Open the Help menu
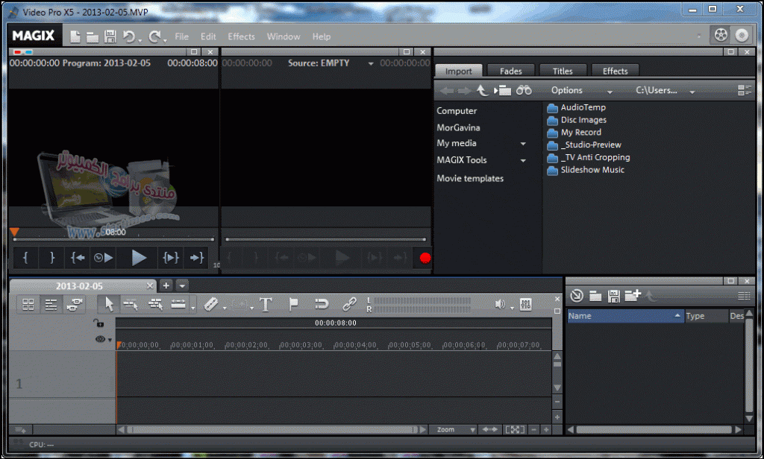The width and height of the screenshot is (764, 459). tap(321, 37)
